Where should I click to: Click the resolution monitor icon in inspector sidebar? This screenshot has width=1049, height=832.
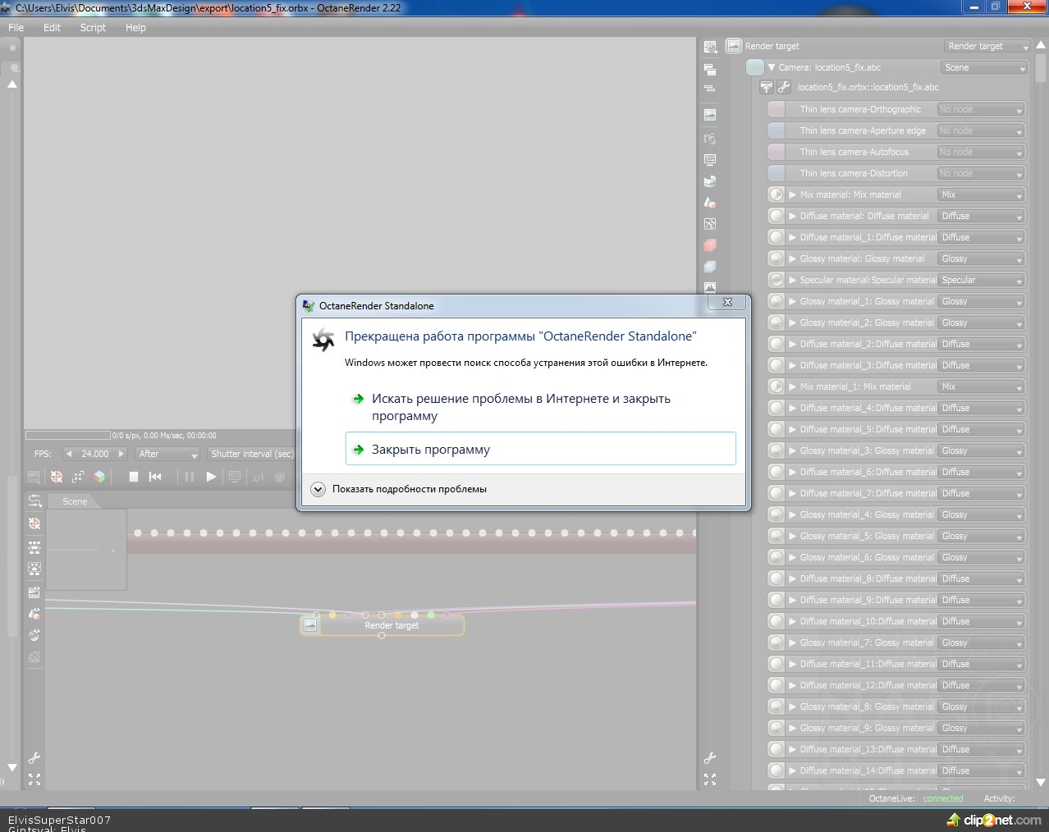710,160
